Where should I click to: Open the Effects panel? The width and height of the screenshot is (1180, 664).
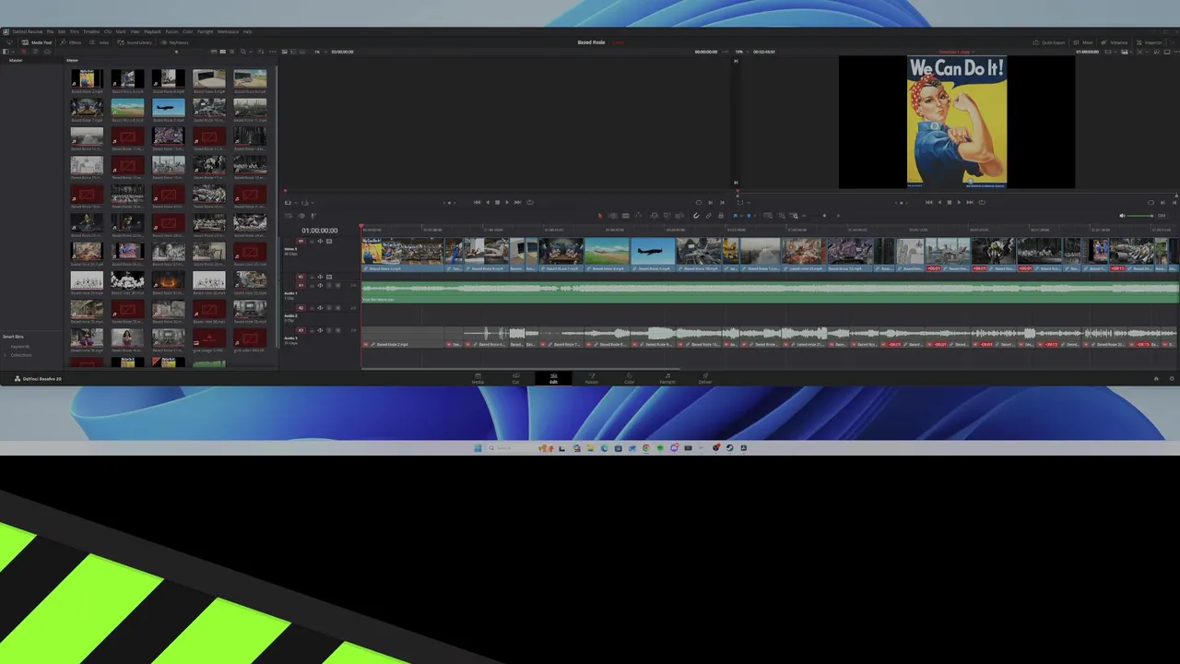pyautogui.click(x=71, y=42)
